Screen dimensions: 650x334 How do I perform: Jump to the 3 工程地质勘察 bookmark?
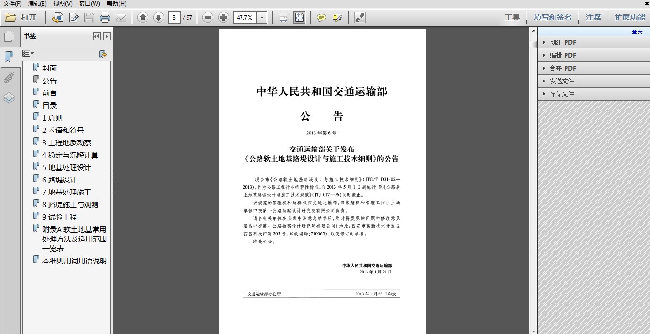point(66,142)
